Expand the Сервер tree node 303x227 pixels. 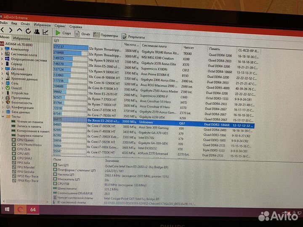(2, 63)
